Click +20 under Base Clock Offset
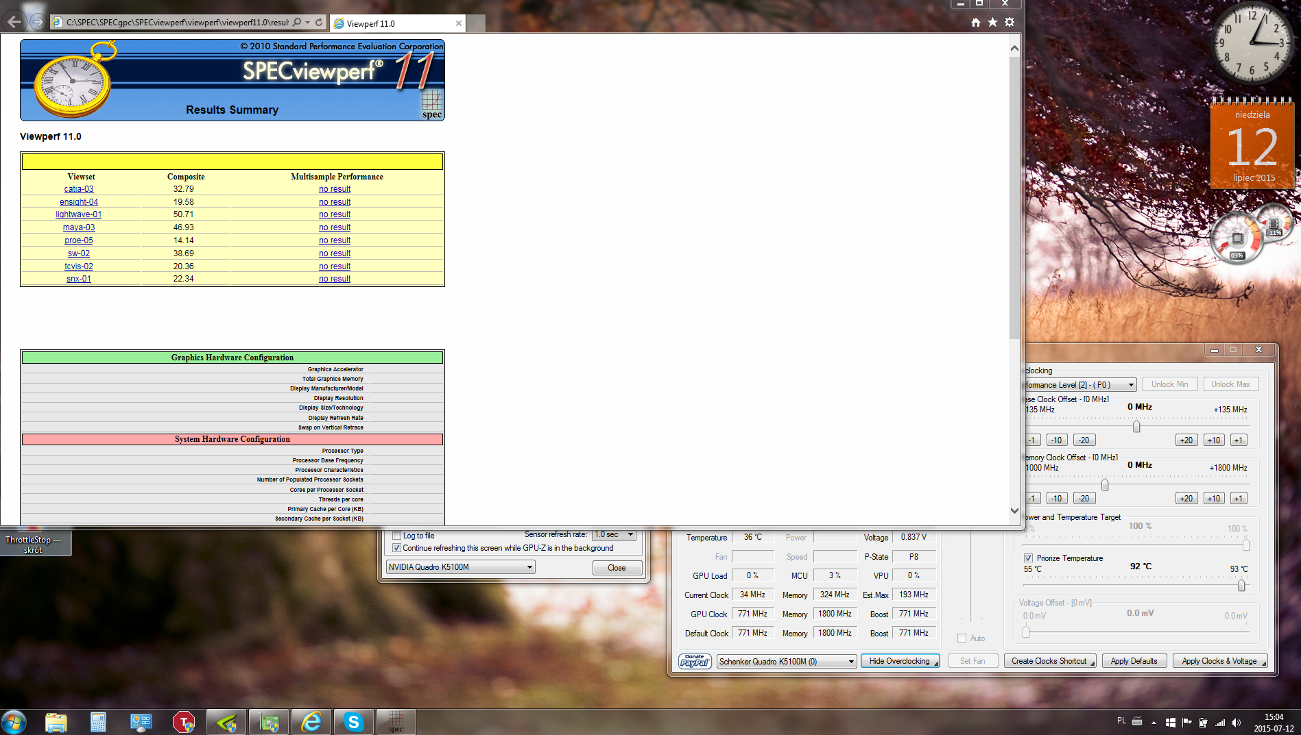This screenshot has height=735, width=1301. point(1186,440)
